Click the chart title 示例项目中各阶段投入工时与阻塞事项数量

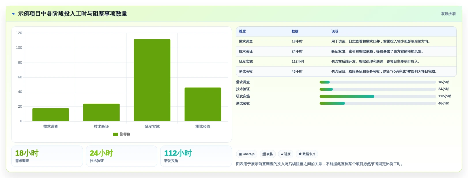click(x=73, y=14)
